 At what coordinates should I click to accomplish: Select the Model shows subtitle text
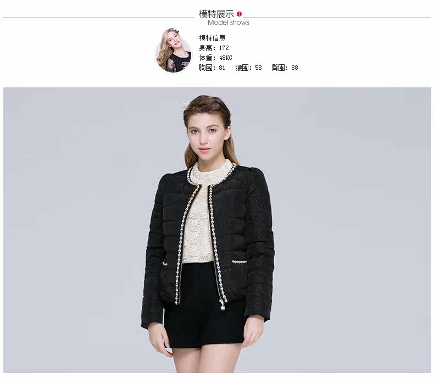coord(229,23)
